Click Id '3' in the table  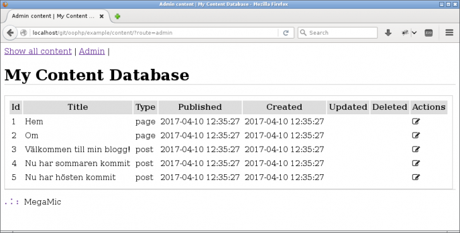(14, 150)
